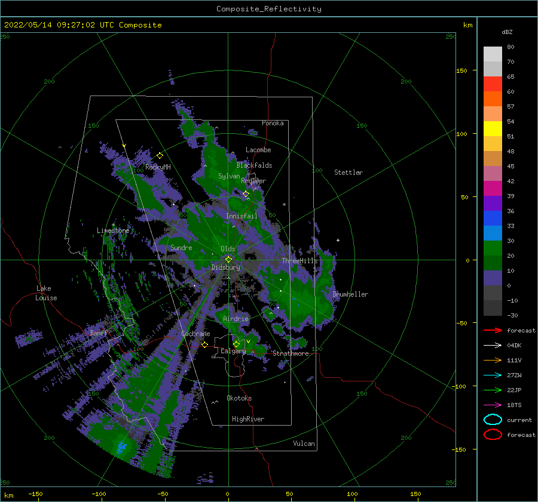Click the bright green 30 dBZ legend swatch
The image size is (538, 502).
click(x=493, y=248)
